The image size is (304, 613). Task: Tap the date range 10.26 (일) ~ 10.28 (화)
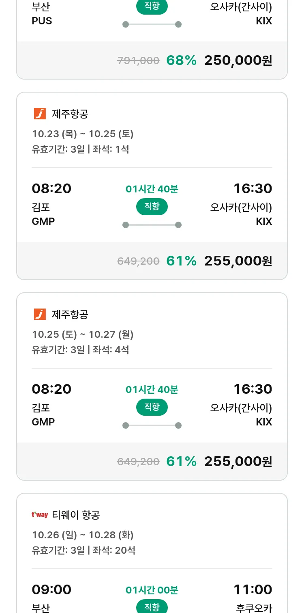[83, 535]
